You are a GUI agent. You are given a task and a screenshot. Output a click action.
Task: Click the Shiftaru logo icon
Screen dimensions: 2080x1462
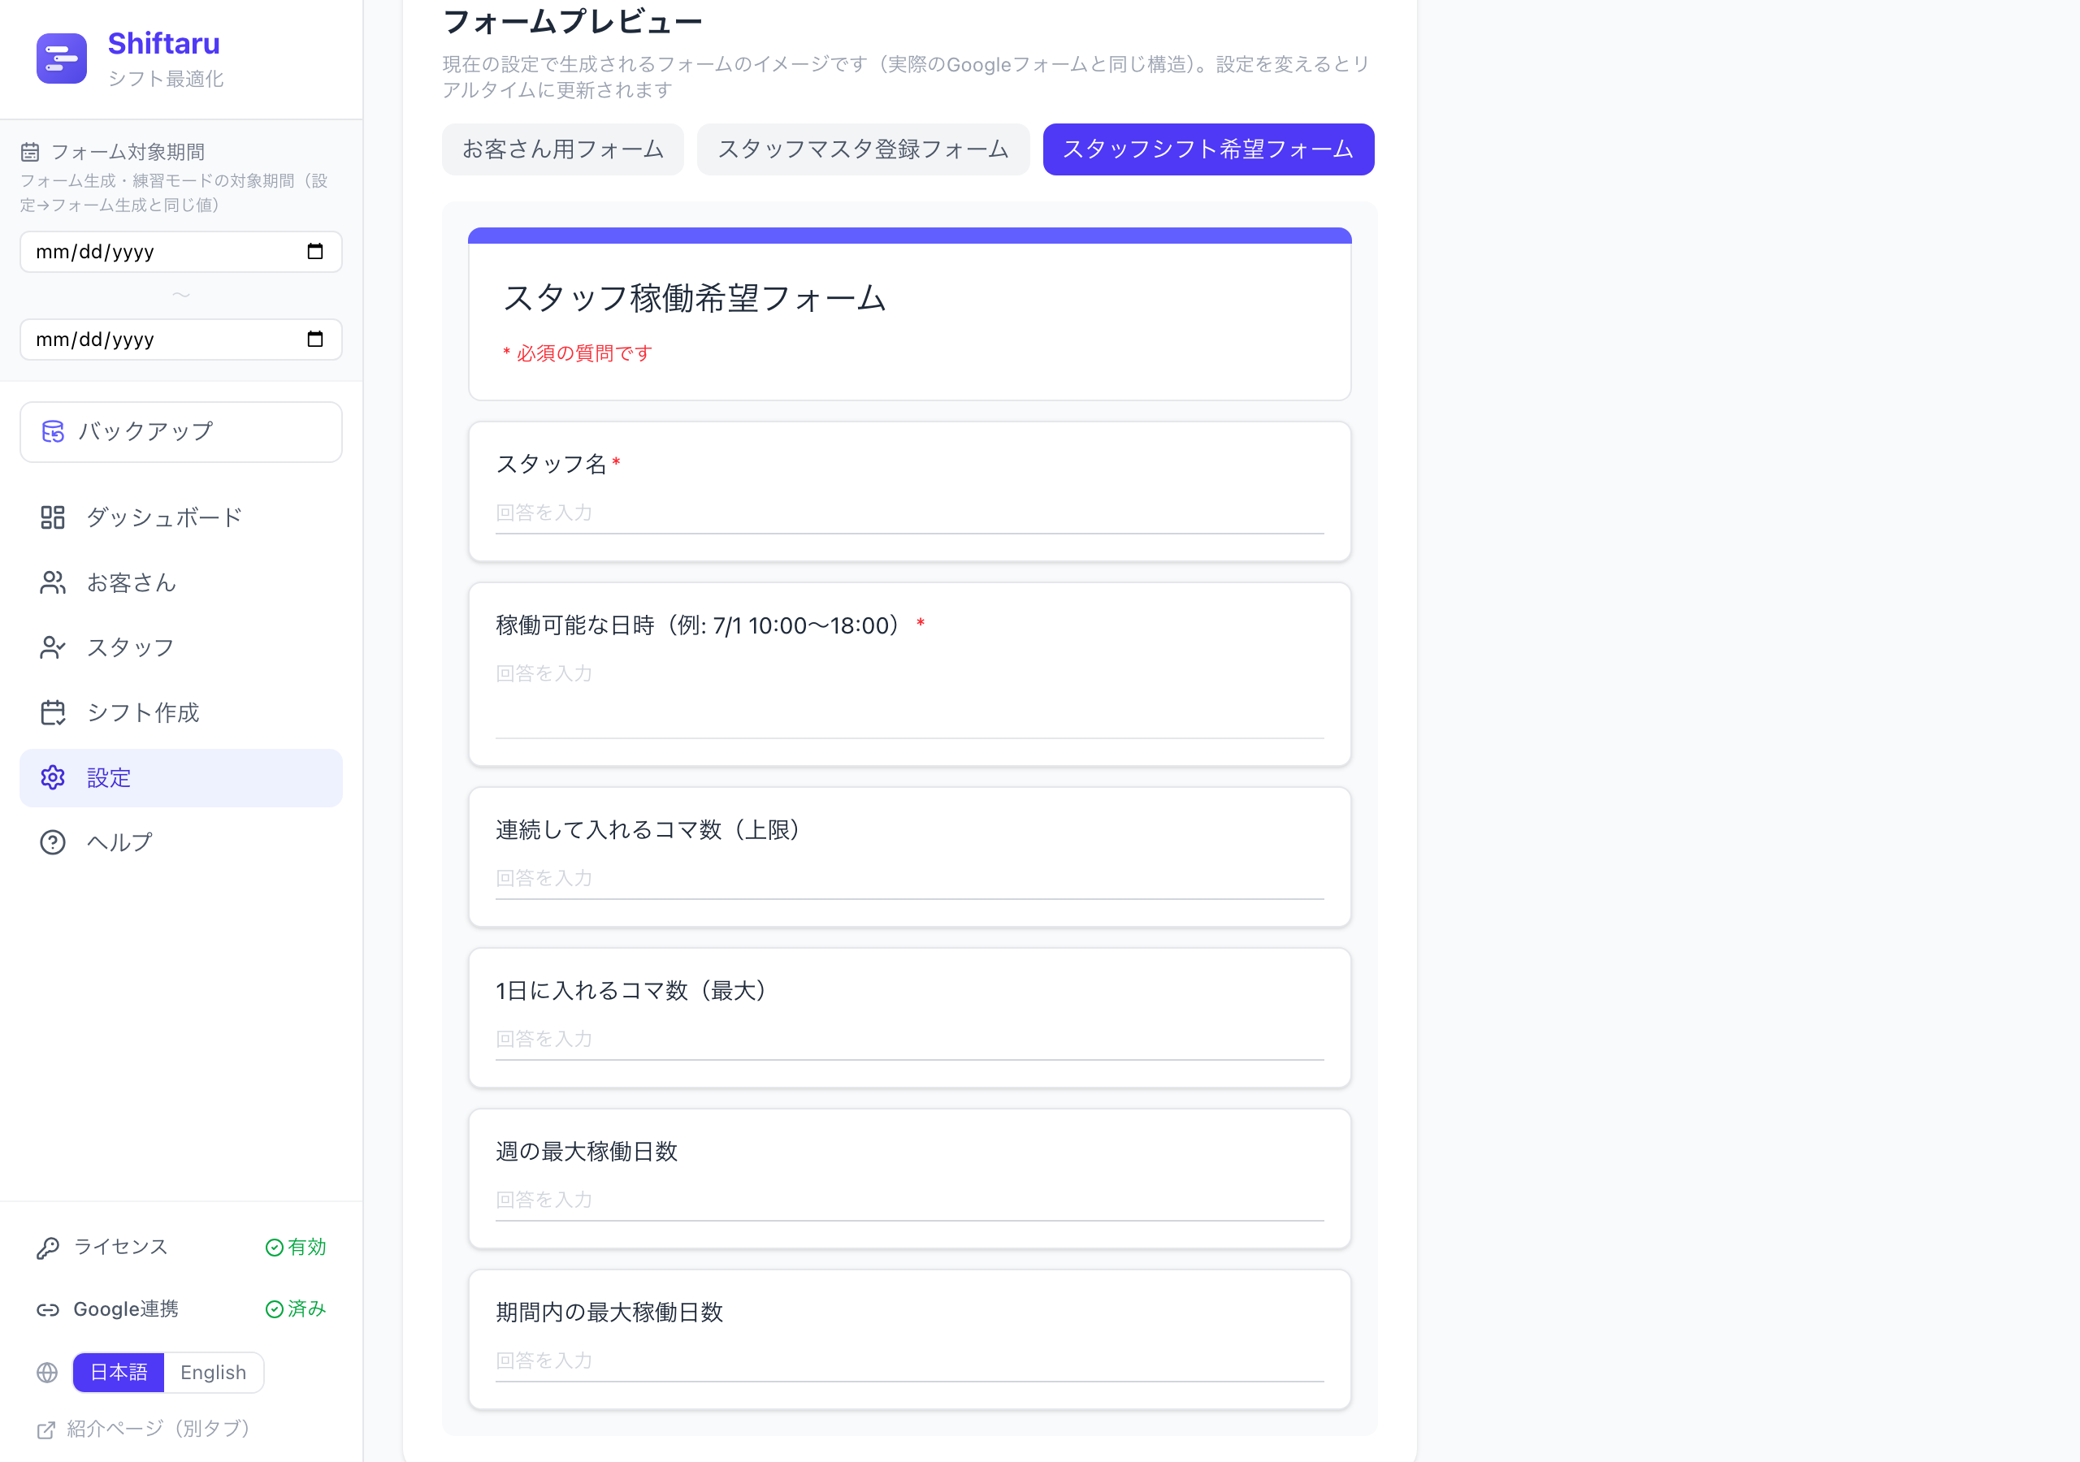click(x=62, y=58)
